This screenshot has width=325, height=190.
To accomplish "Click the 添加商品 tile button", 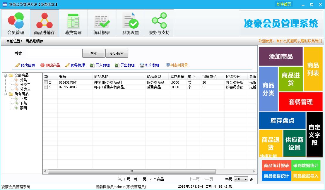I will pos(281,57).
